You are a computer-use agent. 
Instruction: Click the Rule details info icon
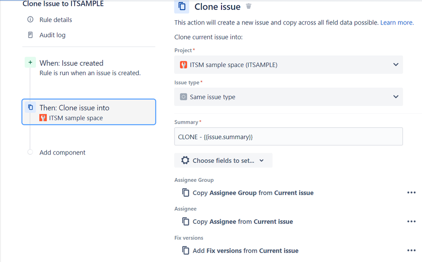pyautogui.click(x=30, y=19)
